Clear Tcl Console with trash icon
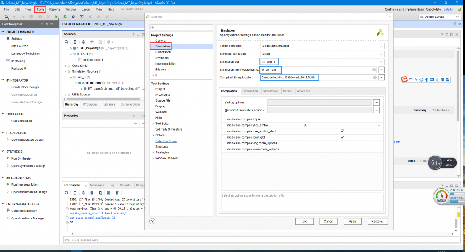This screenshot has height=252, width=465. 117,193
